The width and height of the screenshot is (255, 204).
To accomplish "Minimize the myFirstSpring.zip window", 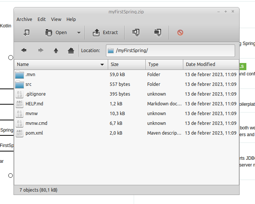I will click(219, 12).
